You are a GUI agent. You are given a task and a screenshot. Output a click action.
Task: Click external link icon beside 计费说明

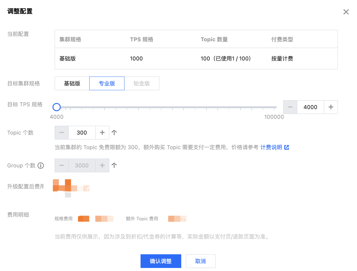pyautogui.click(x=287, y=147)
